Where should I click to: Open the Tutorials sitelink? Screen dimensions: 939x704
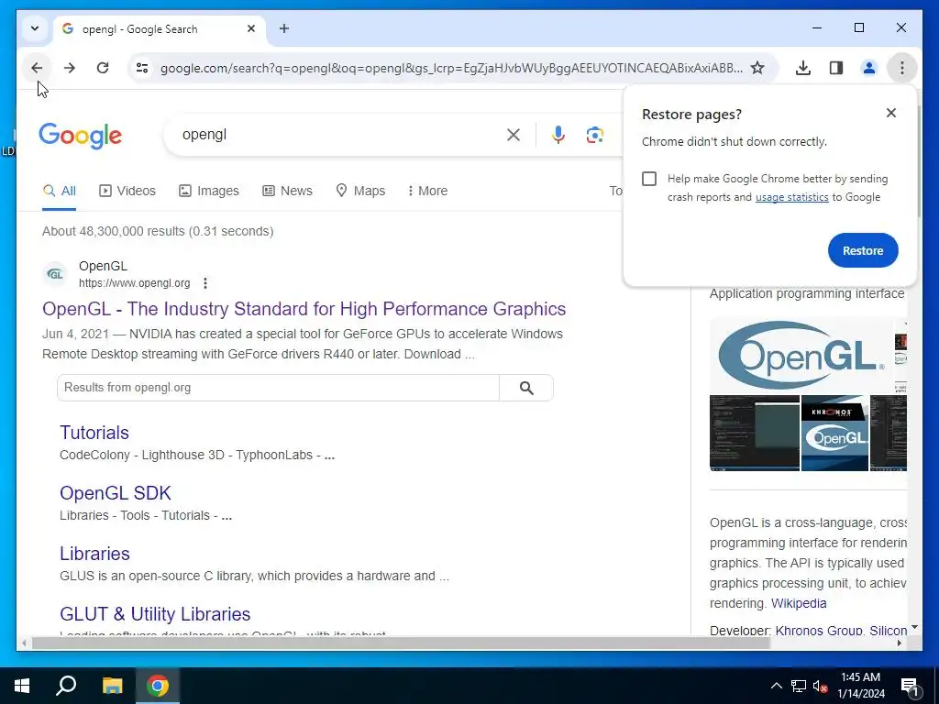[x=94, y=433]
